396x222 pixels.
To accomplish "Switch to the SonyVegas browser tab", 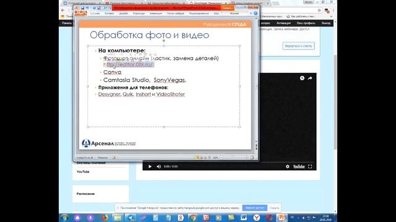I will pos(207,3).
